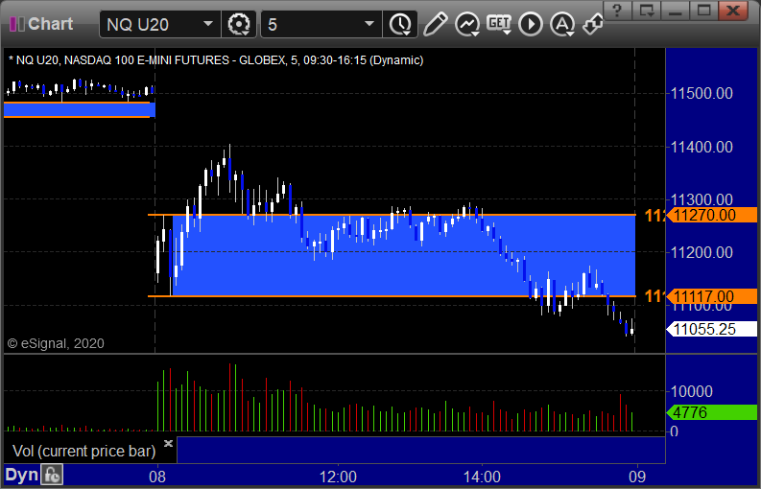
Task: Click the 12:00 time axis label
Action: (338, 477)
